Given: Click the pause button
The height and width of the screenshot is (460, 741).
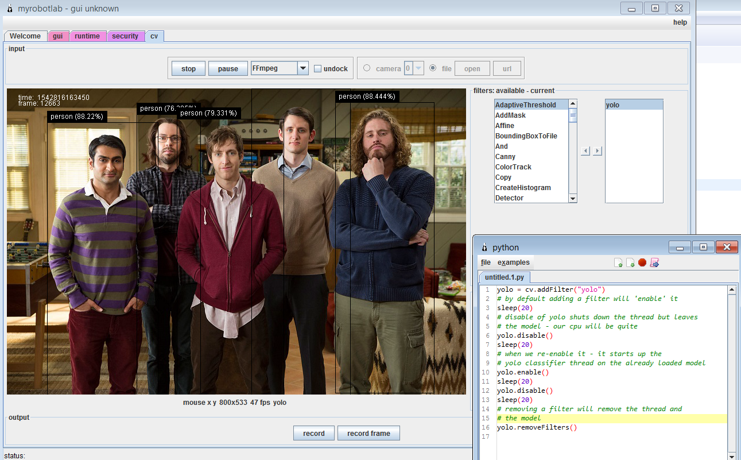Looking at the screenshot, I should (228, 69).
